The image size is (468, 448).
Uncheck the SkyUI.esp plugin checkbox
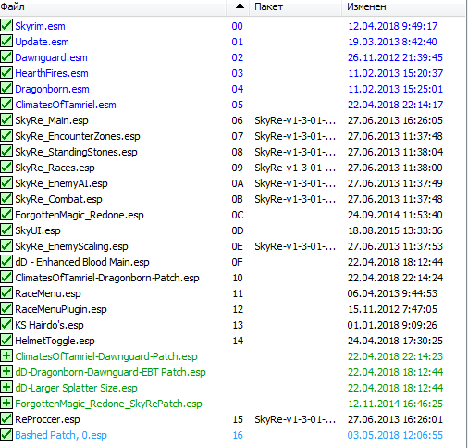6,230
